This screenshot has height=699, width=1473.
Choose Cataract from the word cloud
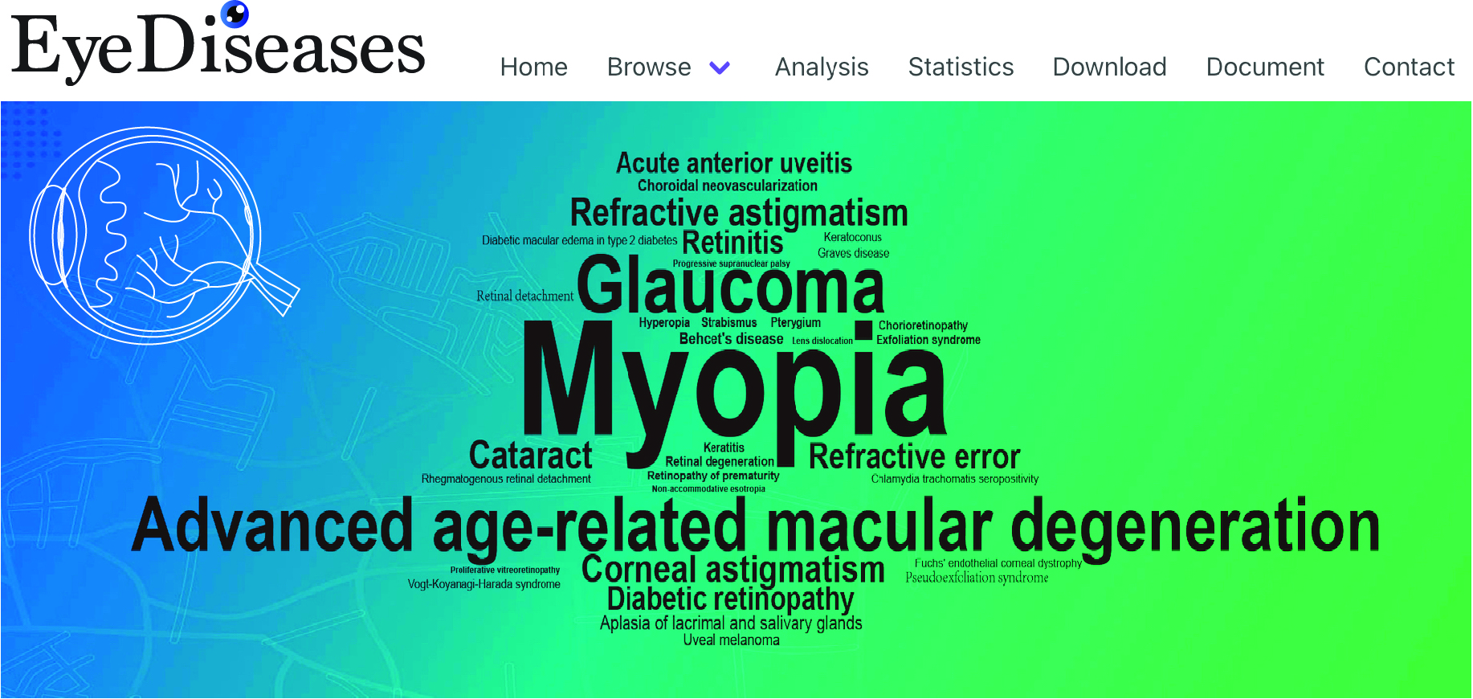pyautogui.click(x=531, y=456)
